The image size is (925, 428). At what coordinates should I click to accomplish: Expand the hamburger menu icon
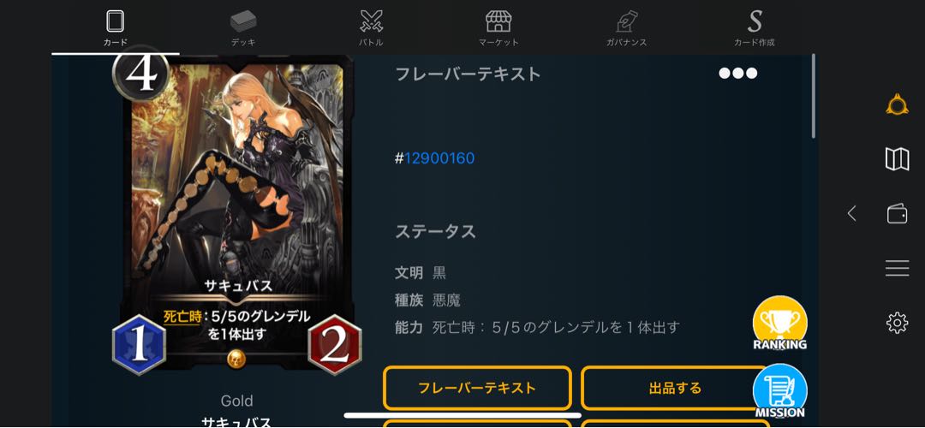point(897,268)
